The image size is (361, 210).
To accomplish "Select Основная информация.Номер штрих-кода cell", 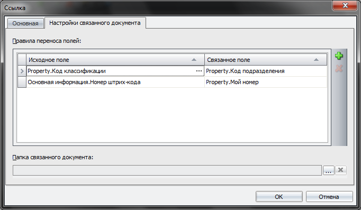I will coord(115,82).
